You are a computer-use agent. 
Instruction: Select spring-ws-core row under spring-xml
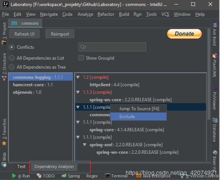[137, 152]
